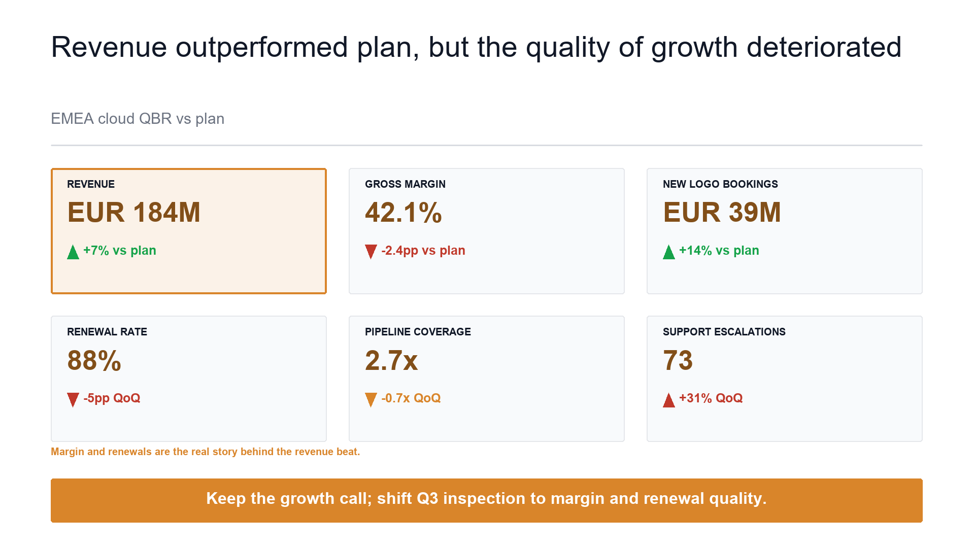Click the -2.4pp vs plan delta text
The width and height of the screenshot is (974, 548).
(423, 251)
